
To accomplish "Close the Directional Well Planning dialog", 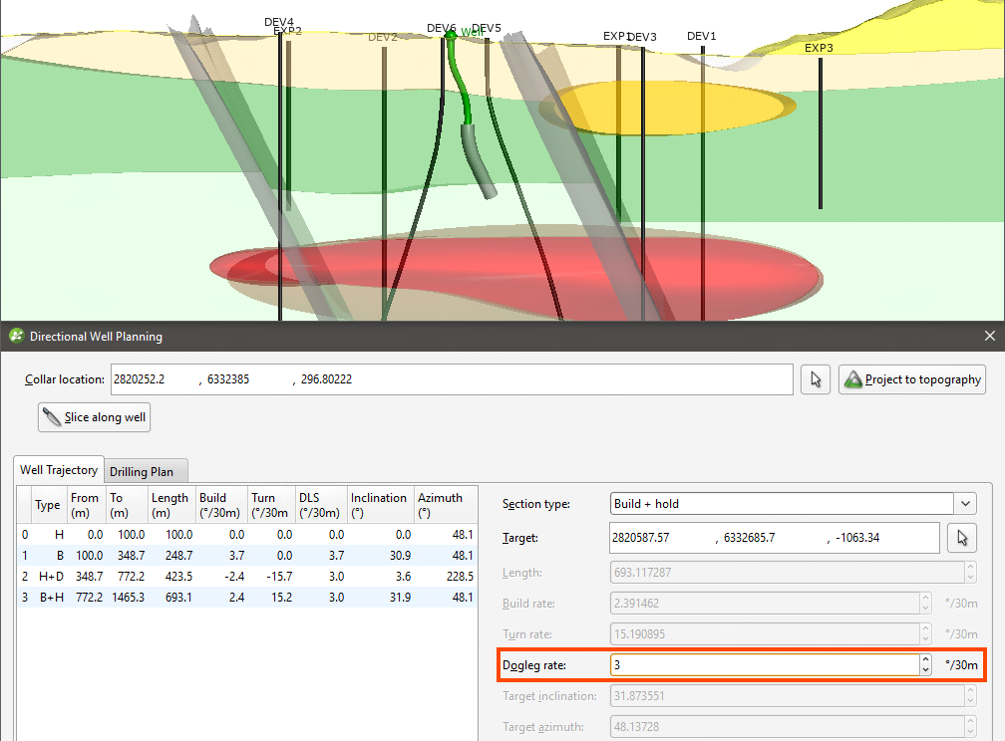I will (989, 337).
